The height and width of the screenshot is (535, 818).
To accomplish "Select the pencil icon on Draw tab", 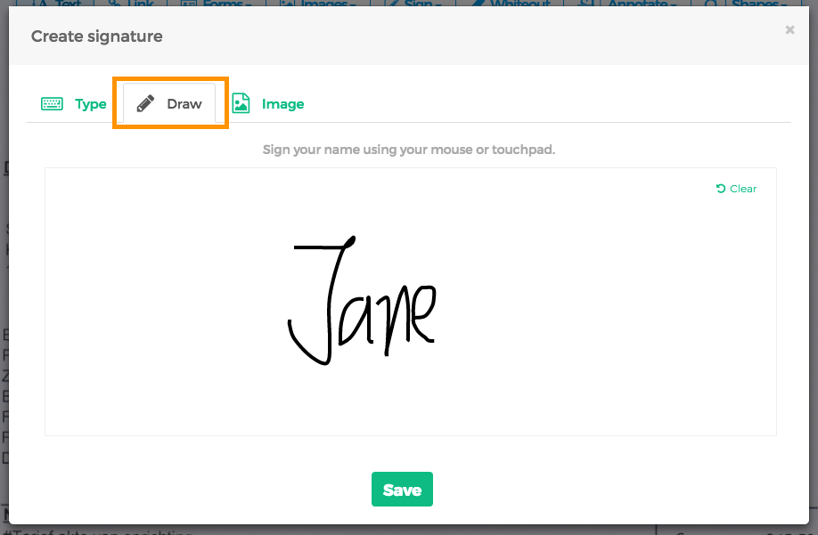I will click(x=143, y=103).
